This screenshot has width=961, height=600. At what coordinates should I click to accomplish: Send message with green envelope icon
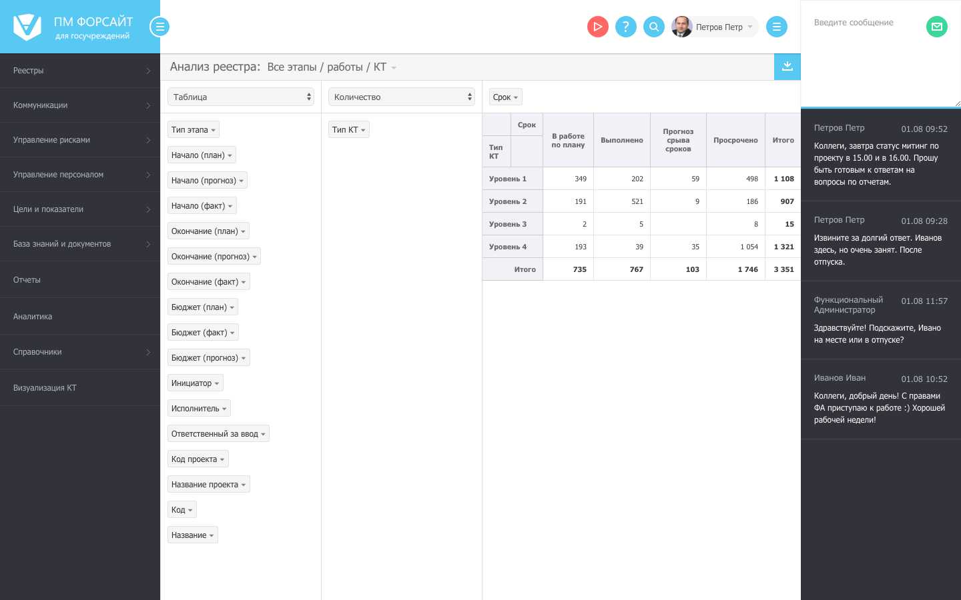click(937, 27)
